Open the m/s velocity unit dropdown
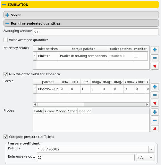The image size is (161, 165). click(x=145, y=158)
